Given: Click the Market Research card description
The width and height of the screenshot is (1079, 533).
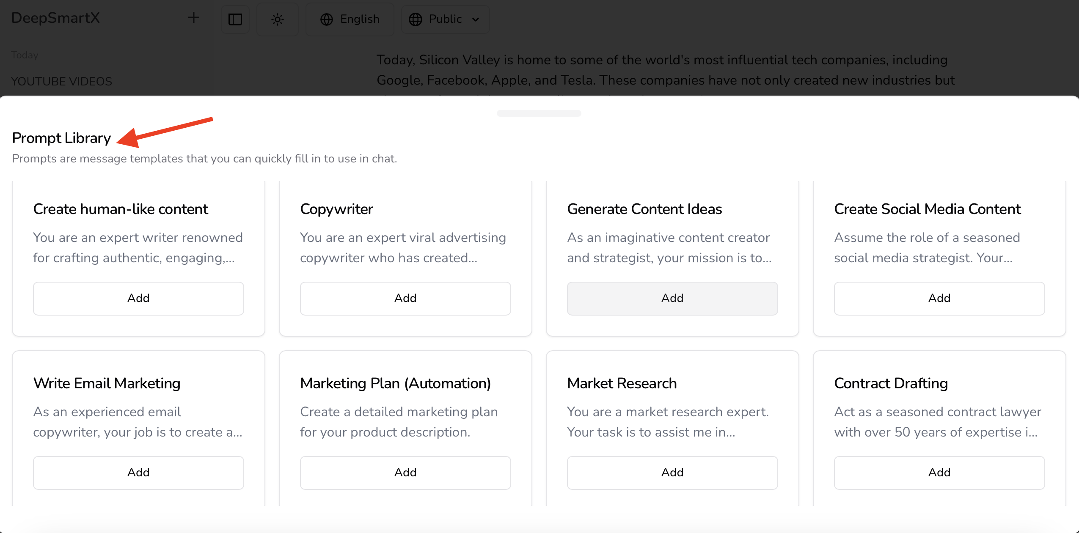Looking at the screenshot, I should (x=668, y=422).
